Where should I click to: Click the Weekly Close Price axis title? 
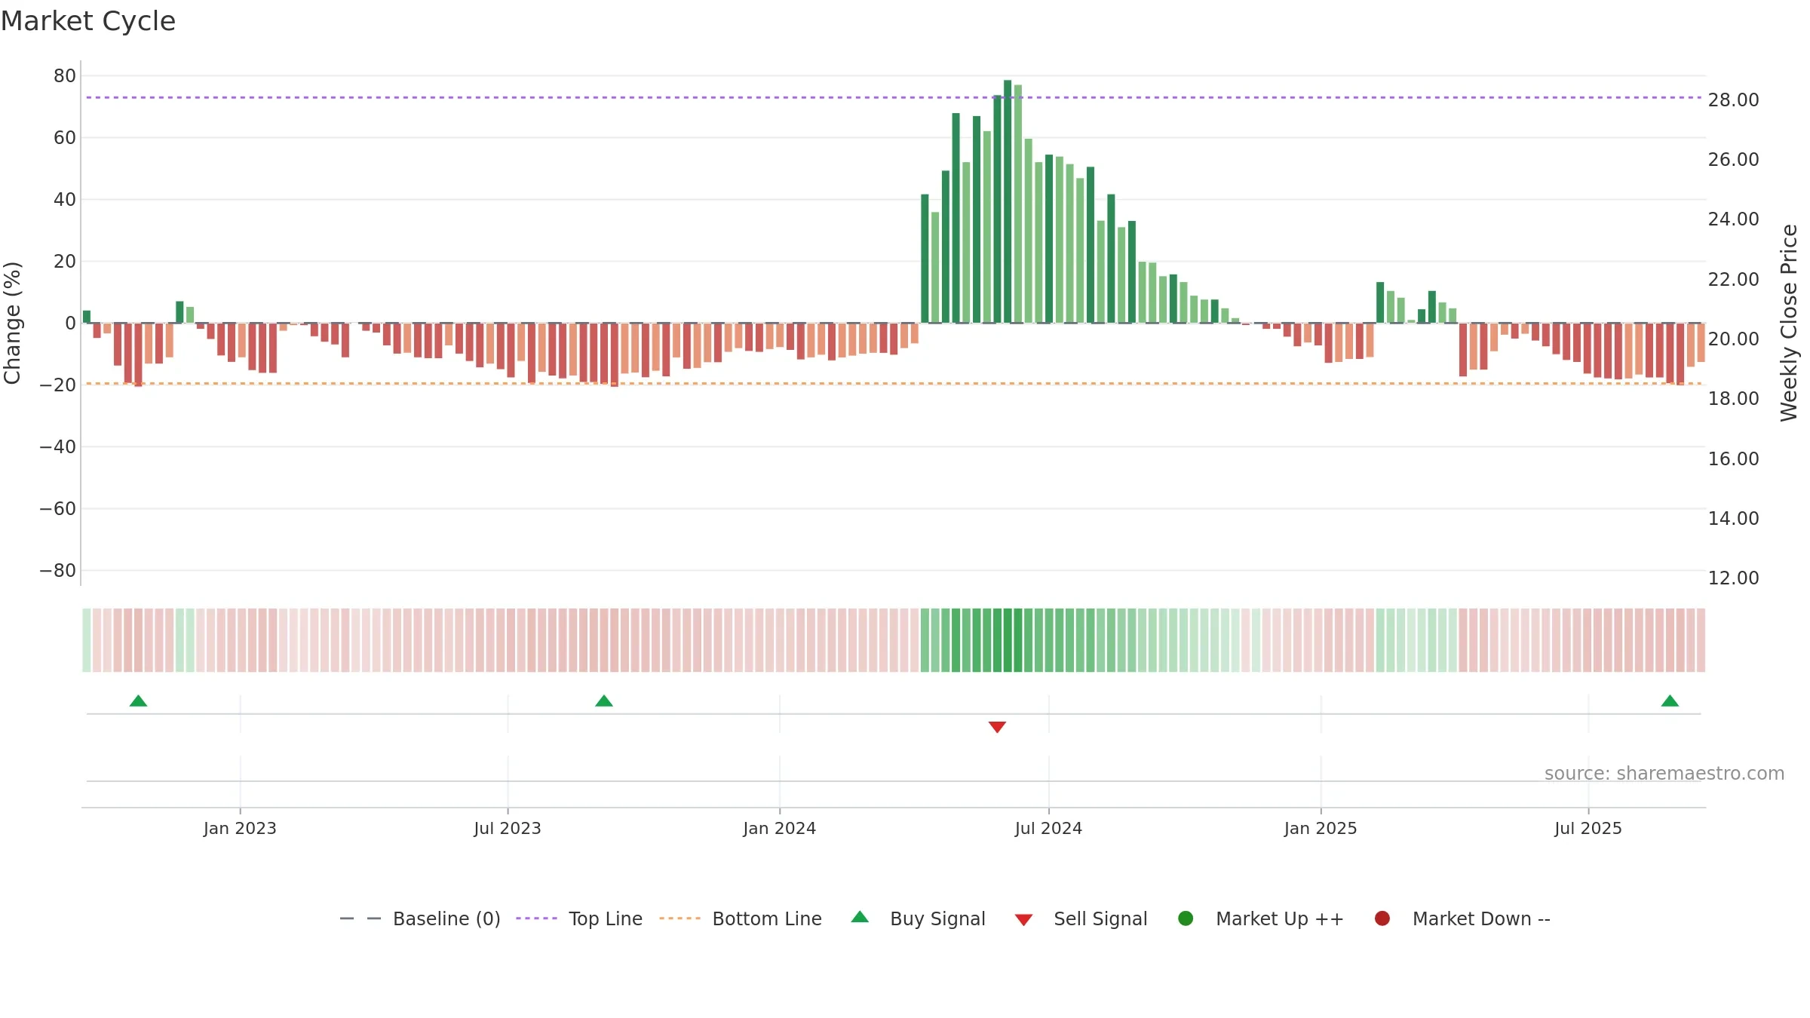coord(1789,323)
